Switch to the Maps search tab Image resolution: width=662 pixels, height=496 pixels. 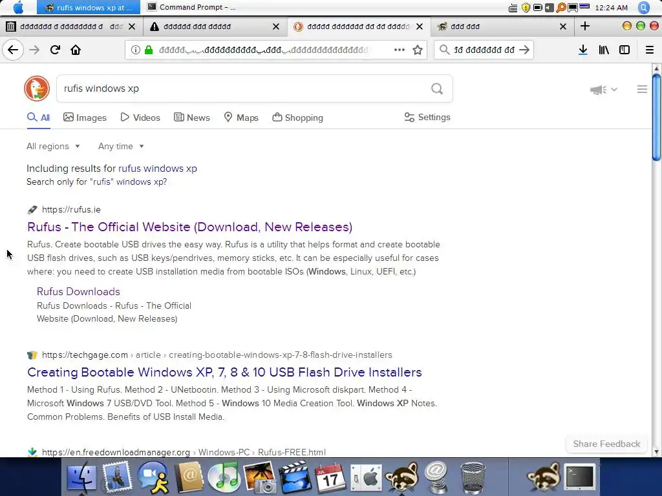point(241,118)
